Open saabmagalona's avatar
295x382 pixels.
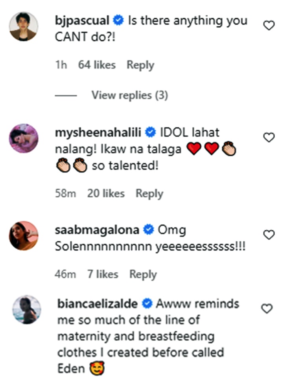pos(24,235)
